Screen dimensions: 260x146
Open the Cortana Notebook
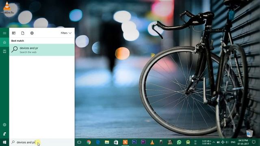point(4,52)
